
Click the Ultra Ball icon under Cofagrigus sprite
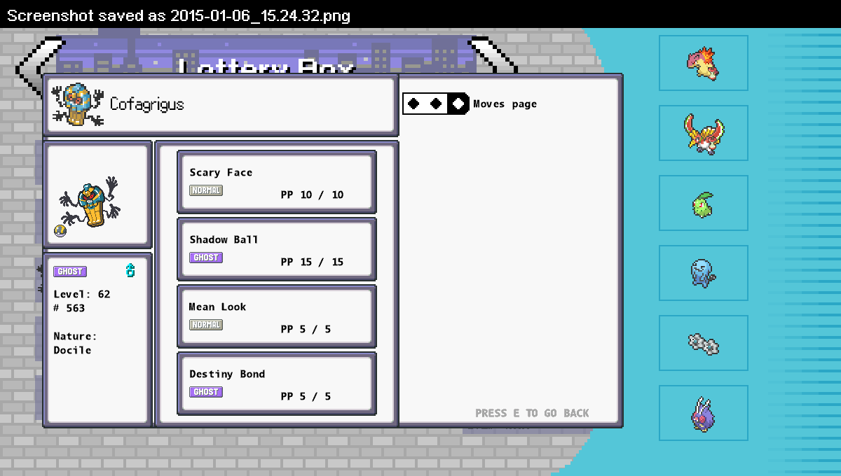[x=61, y=231]
